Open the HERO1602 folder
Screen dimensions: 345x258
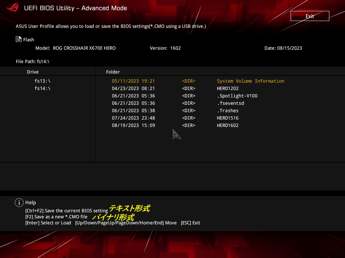click(x=228, y=125)
